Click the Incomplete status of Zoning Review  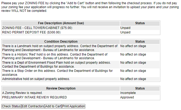click(x=128, y=93)
